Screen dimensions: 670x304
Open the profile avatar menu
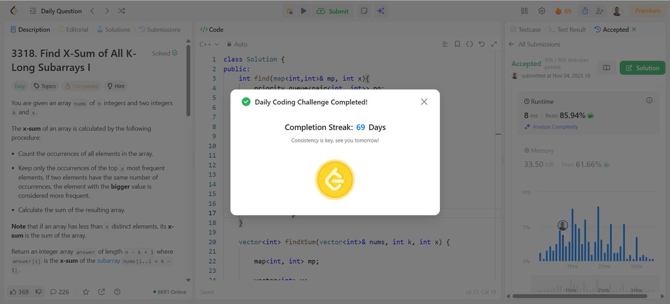coord(617,11)
